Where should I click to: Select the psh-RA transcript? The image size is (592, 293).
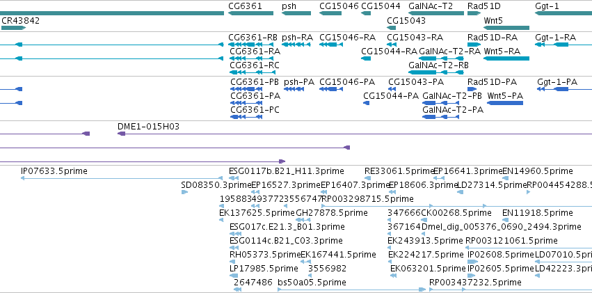296,45
